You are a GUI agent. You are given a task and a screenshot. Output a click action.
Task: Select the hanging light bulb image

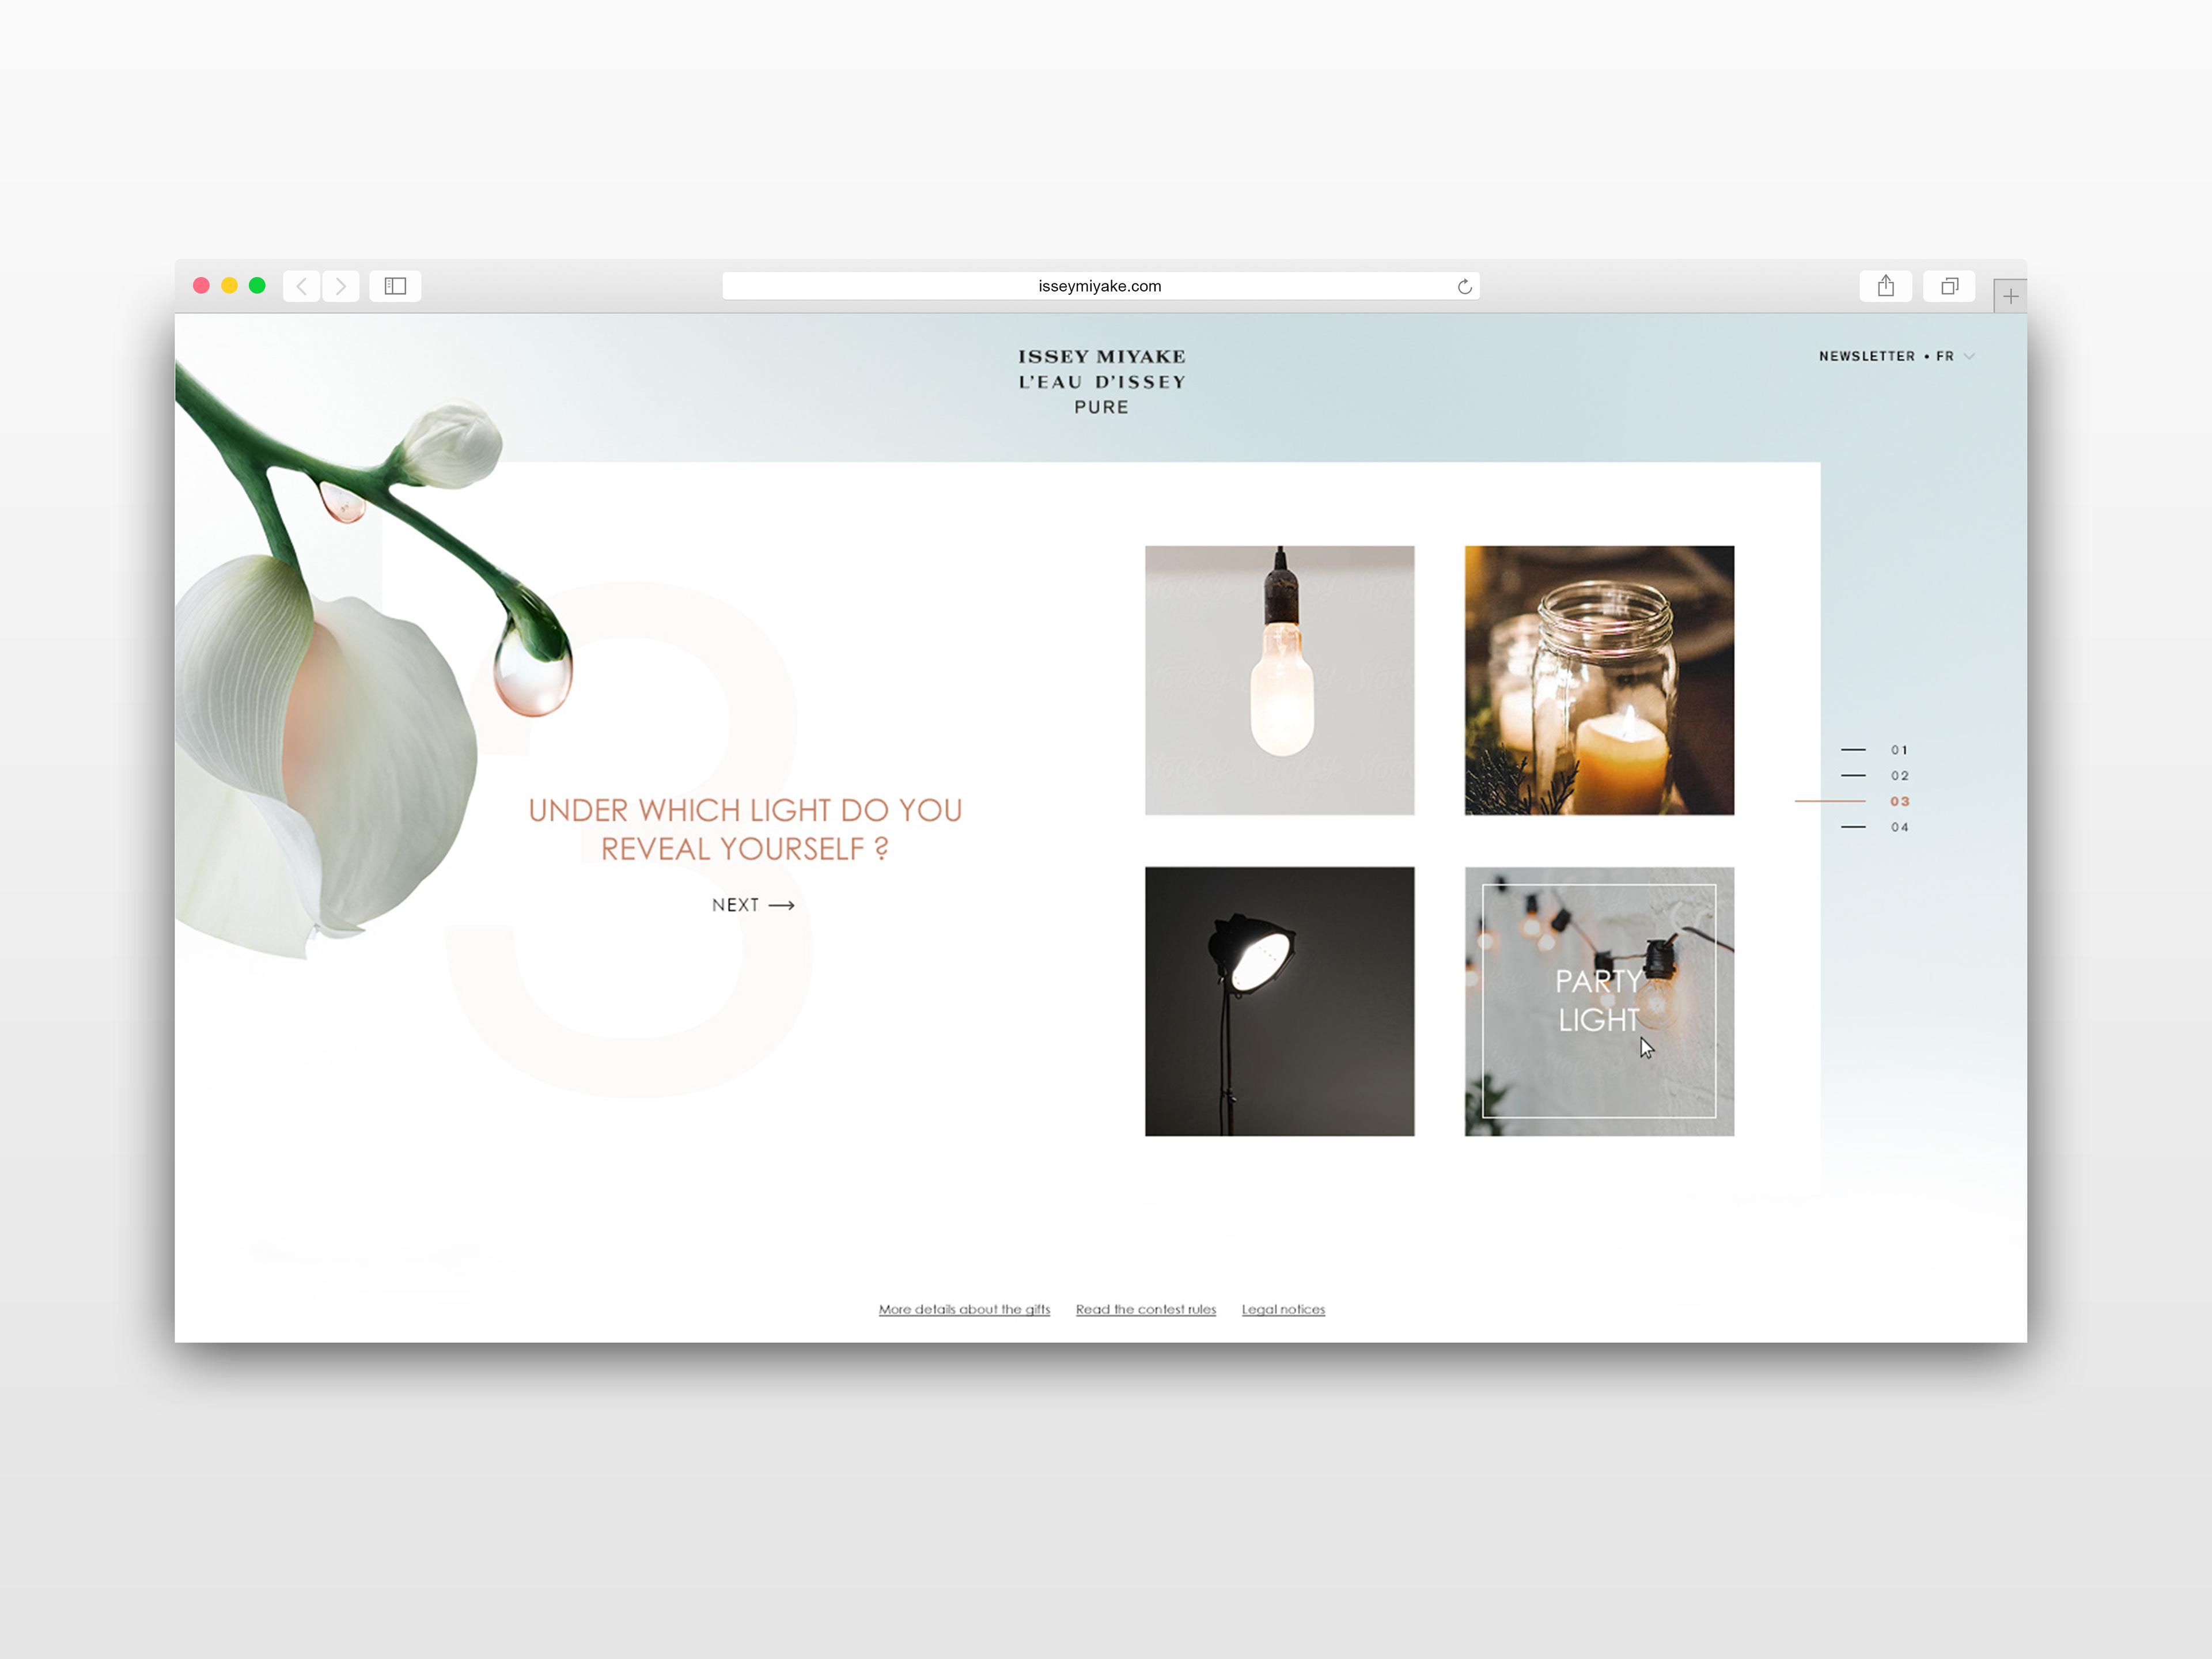[1279, 680]
